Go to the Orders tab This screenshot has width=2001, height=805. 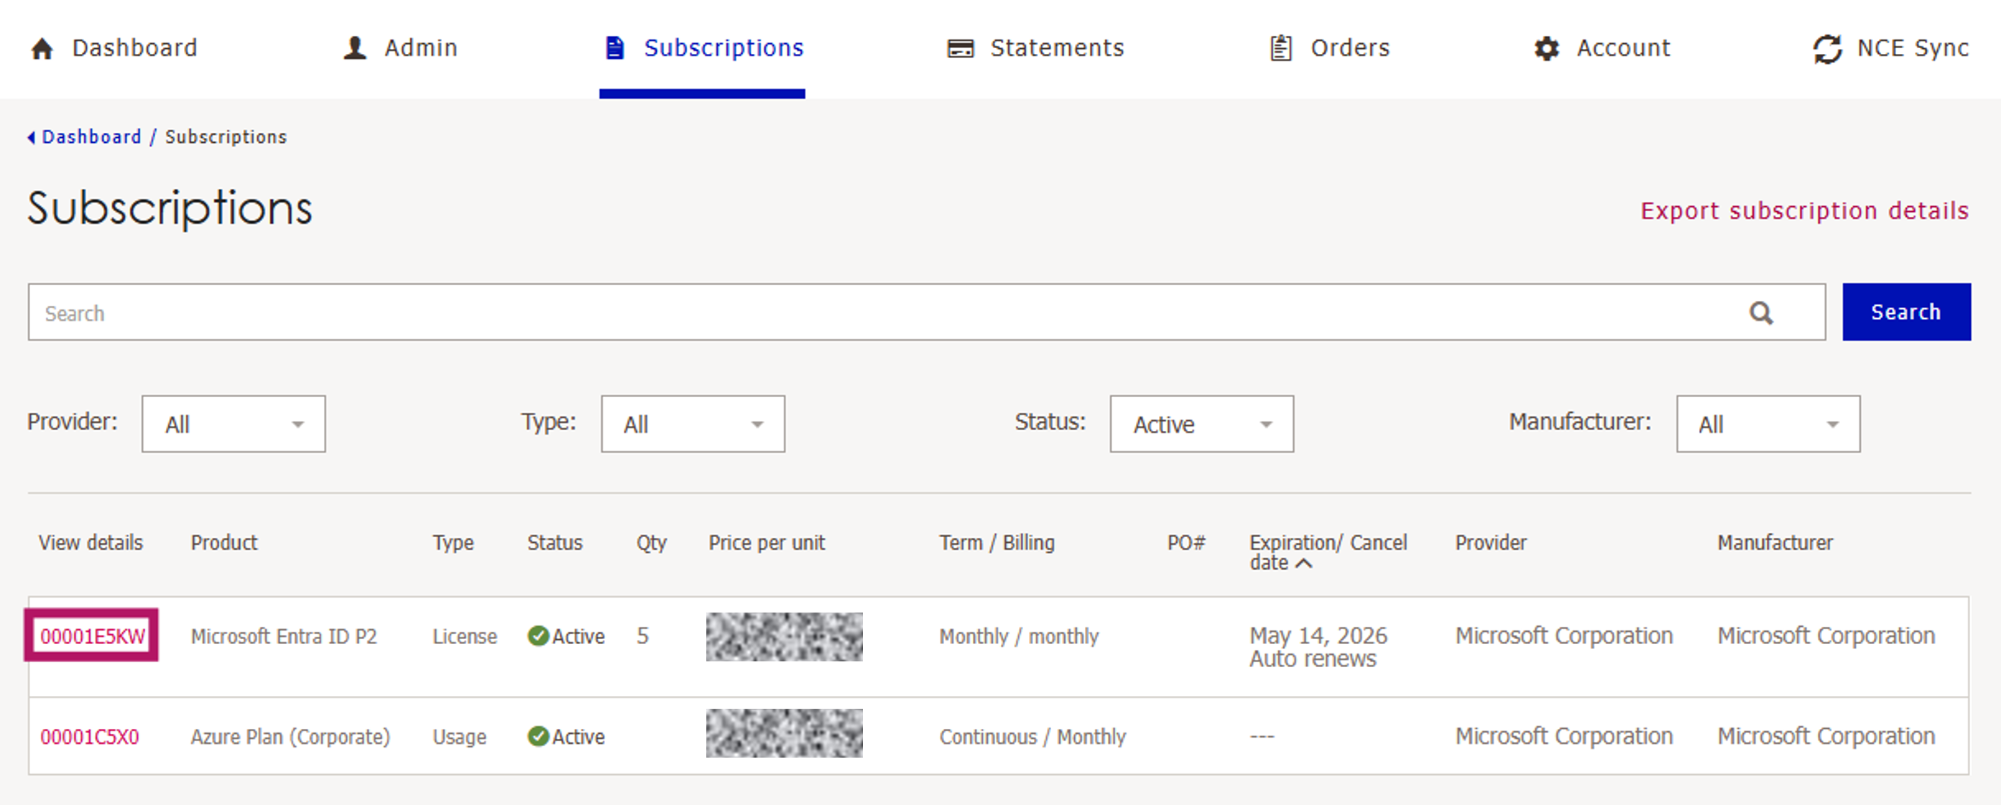[1349, 48]
